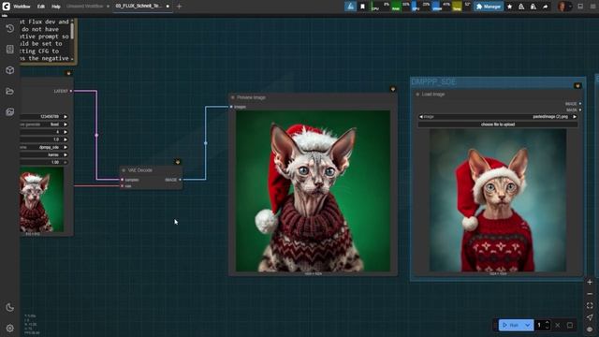Click the green background cat preview image
The image size is (599, 337).
pyautogui.click(x=313, y=191)
